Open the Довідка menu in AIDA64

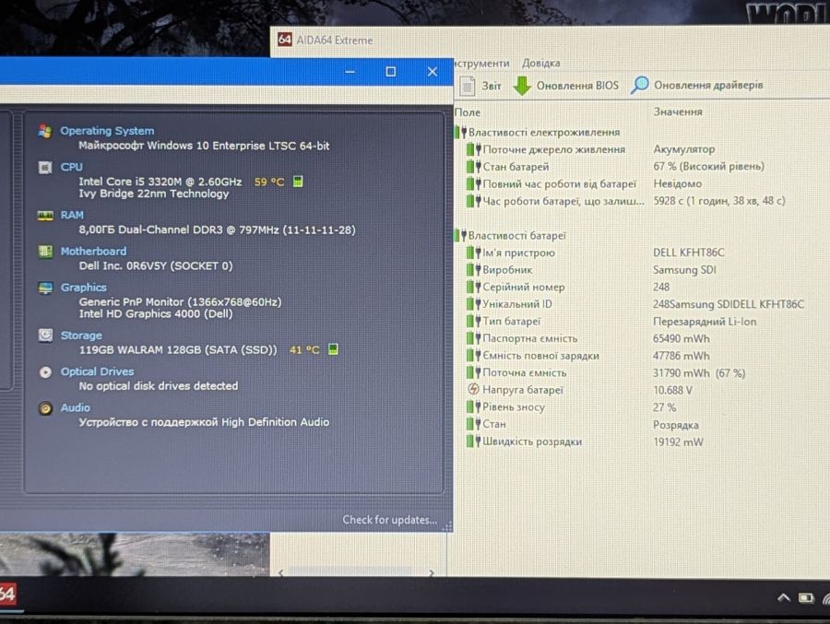pos(541,63)
